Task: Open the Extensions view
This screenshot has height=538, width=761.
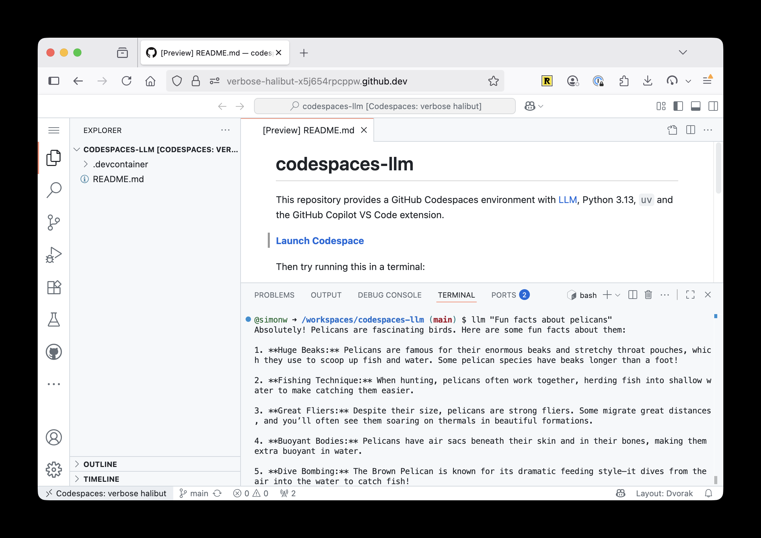Action: point(53,287)
